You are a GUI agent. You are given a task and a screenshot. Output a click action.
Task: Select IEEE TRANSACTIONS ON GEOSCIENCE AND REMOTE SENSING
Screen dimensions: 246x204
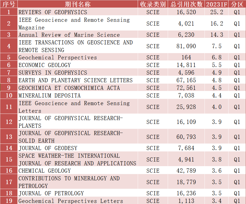pyautogui.click(x=78, y=46)
